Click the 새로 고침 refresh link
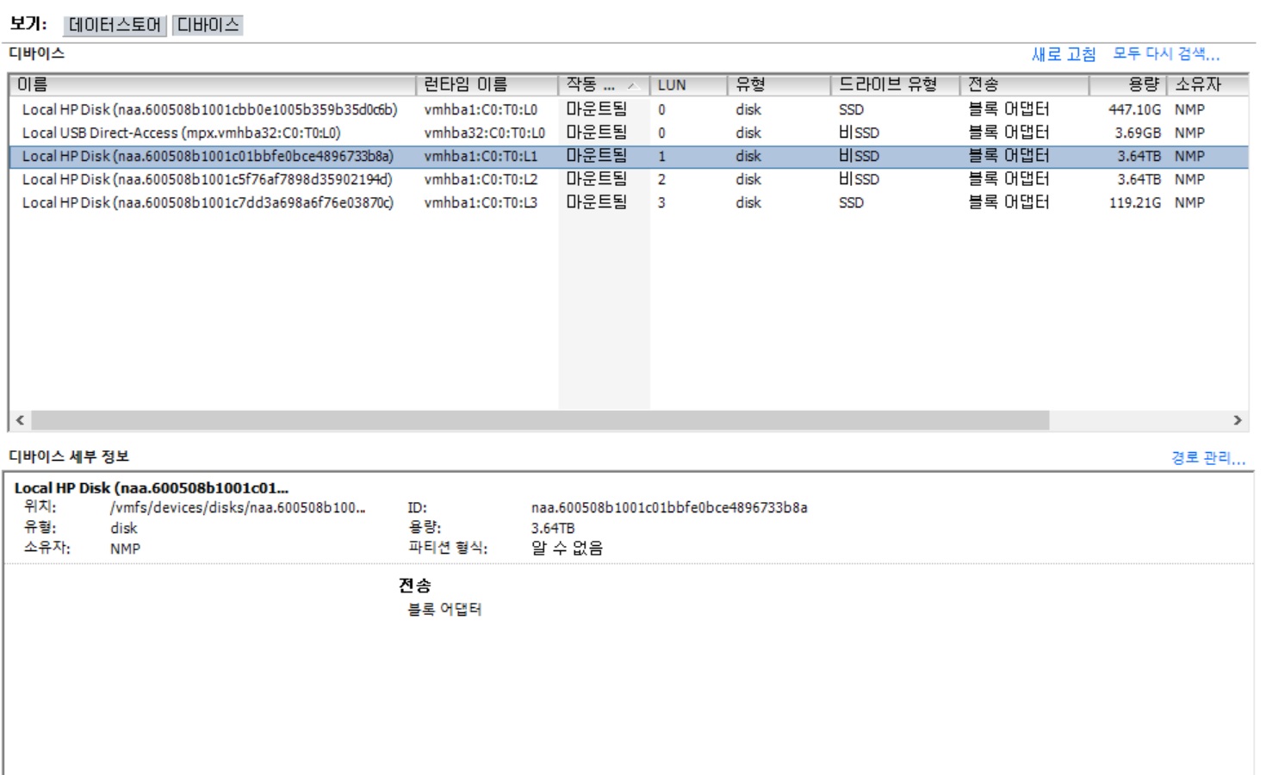 [x=1064, y=54]
